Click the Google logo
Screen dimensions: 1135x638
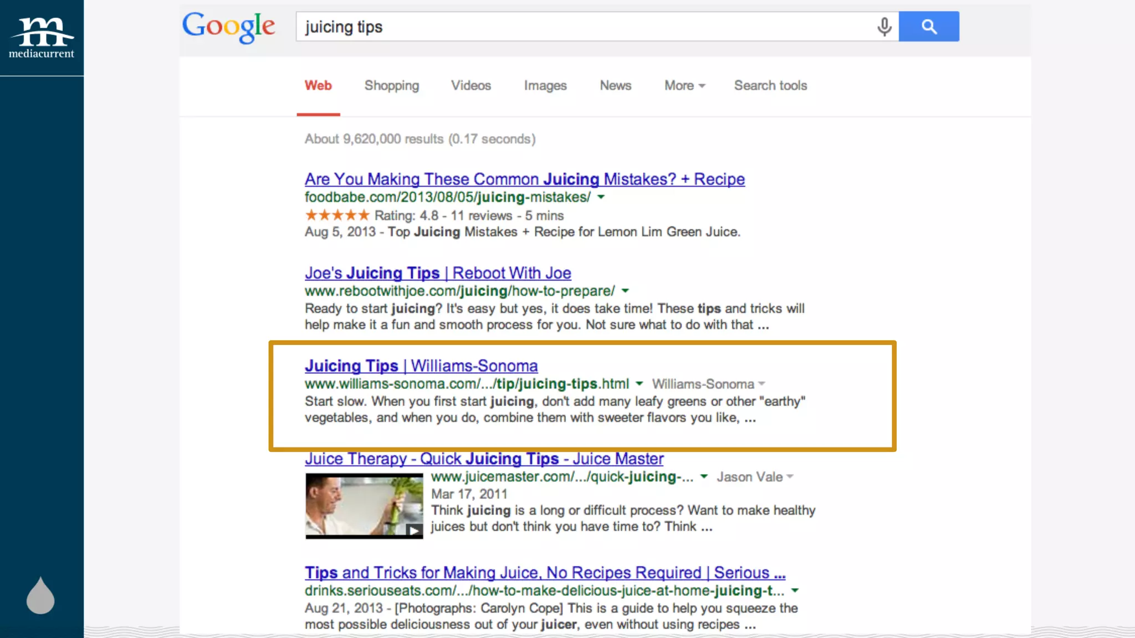(x=228, y=27)
